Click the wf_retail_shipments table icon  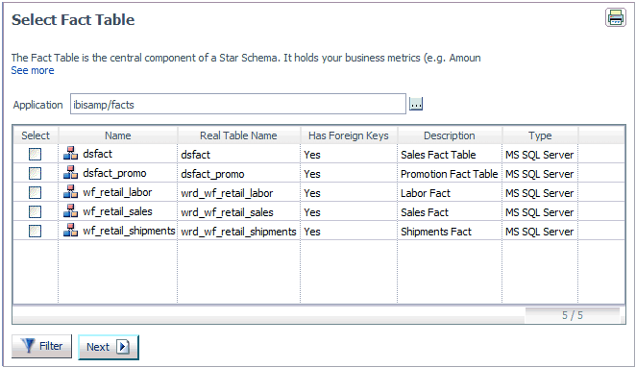point(70,230)
